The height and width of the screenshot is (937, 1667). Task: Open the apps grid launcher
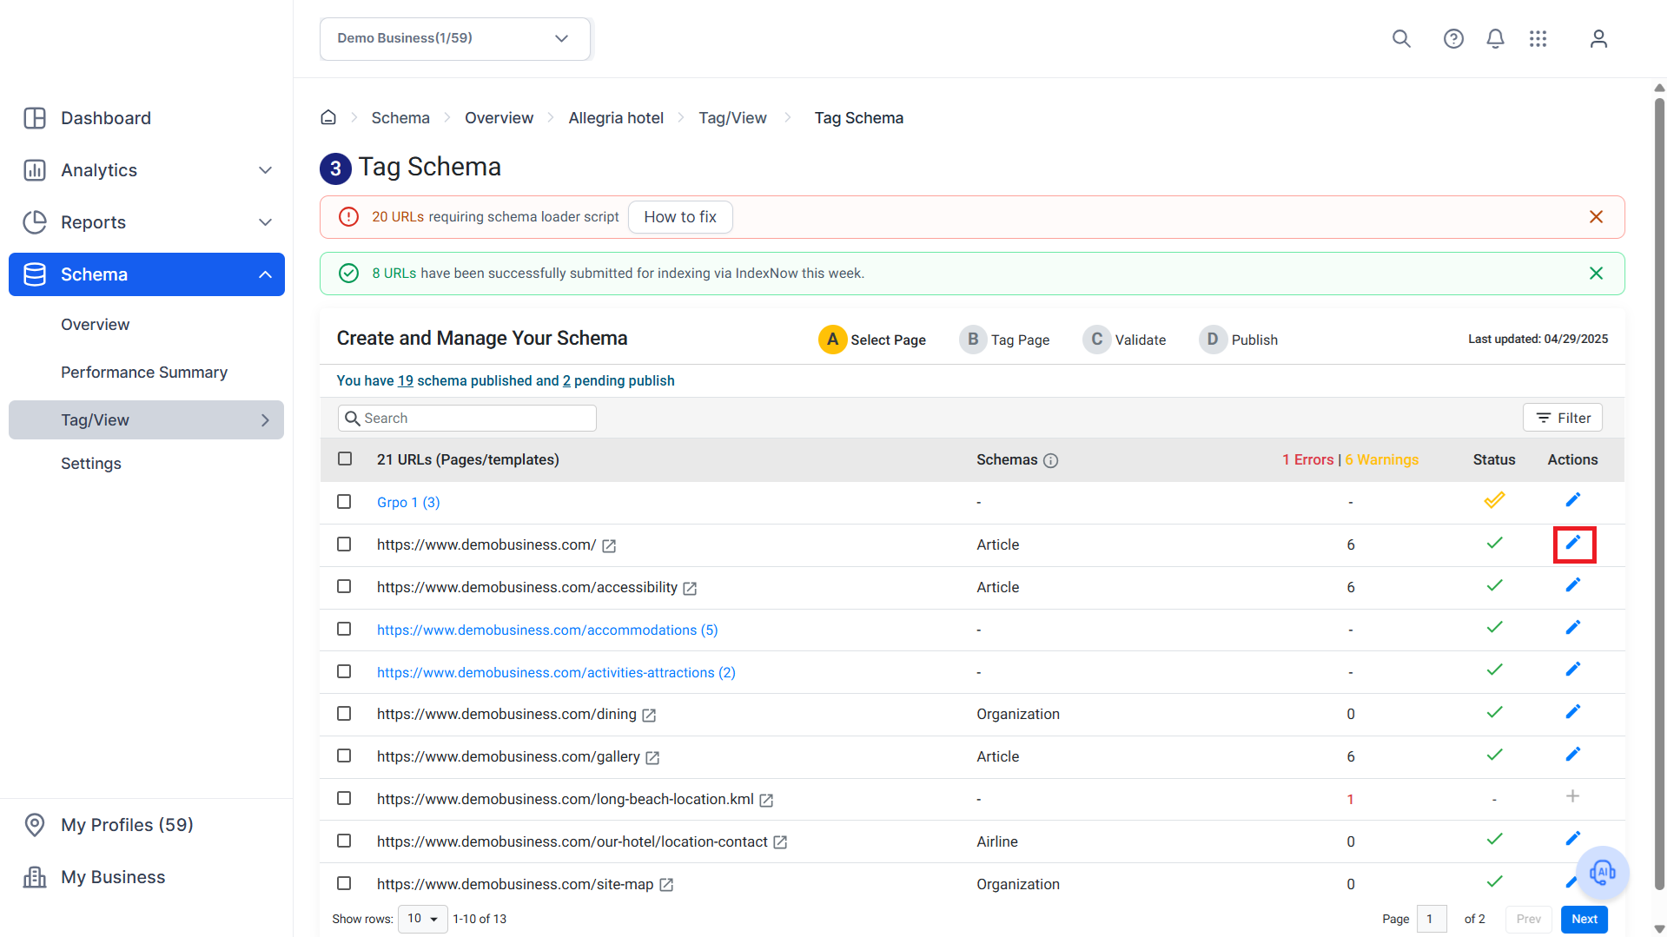(1538, 39)
